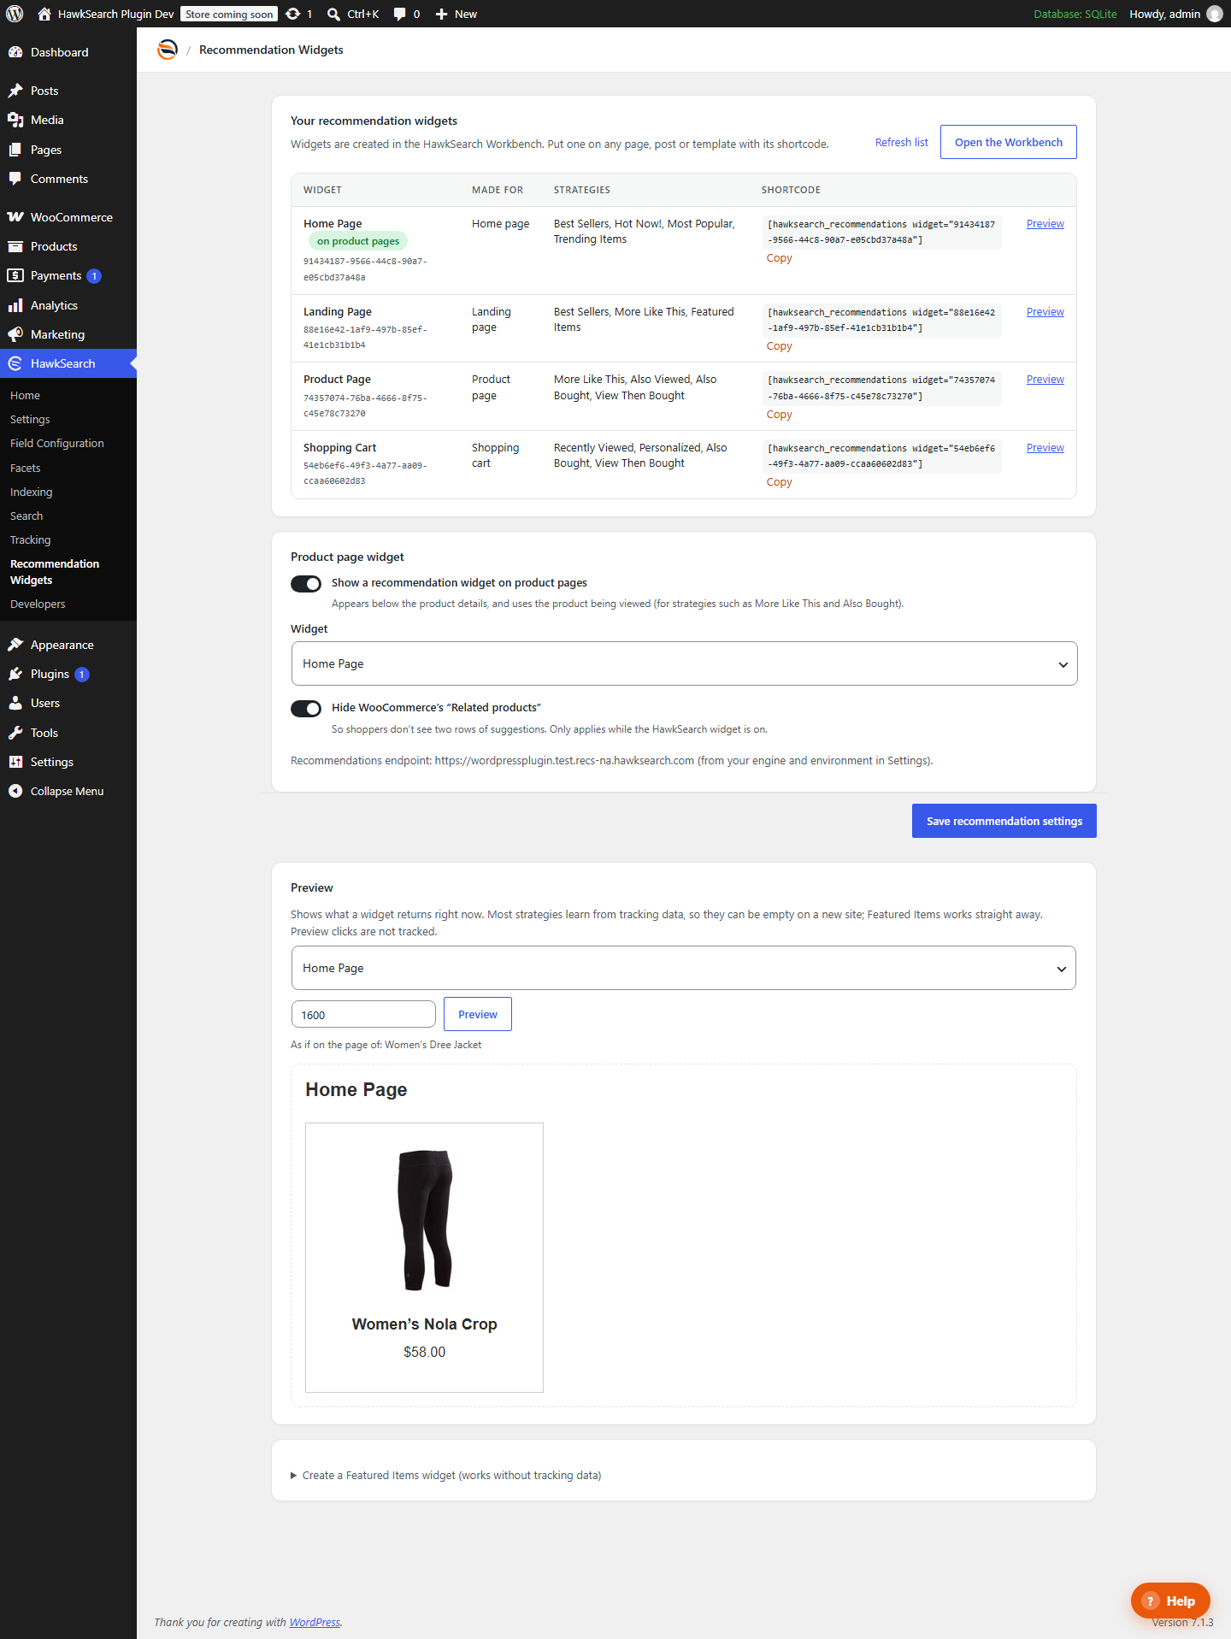1231x1639 pixels.
Task: Click the Tools wrench icon
Action: click(15, 733)
